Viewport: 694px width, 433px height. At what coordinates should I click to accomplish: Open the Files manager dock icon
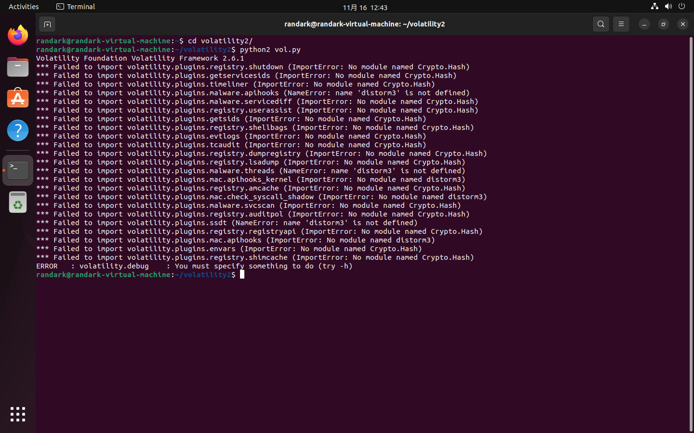pyautogui.click(x=18, y=67)
